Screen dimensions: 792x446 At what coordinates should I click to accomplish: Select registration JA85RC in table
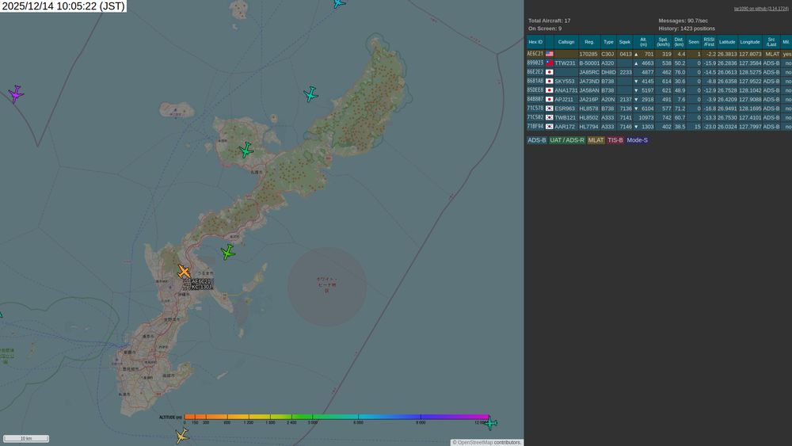[x=589, y=72]
